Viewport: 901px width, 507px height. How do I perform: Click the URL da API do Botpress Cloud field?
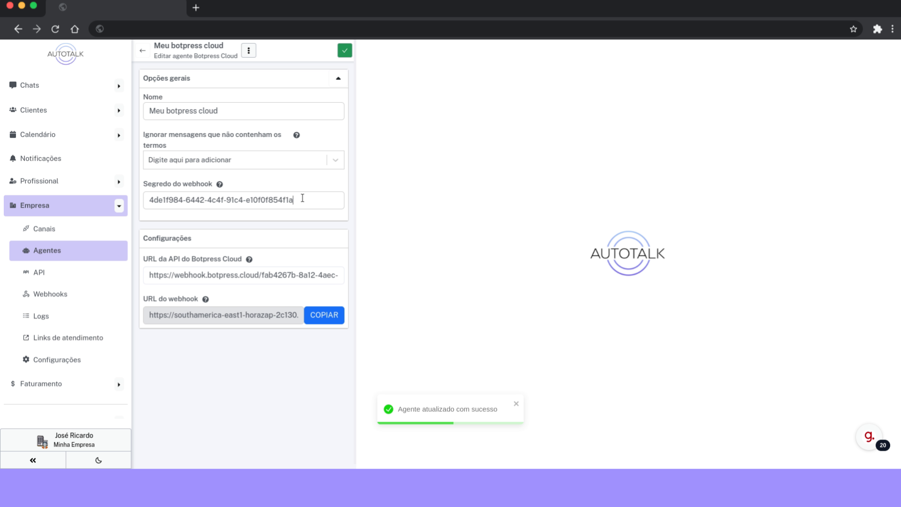pos(244,276)
